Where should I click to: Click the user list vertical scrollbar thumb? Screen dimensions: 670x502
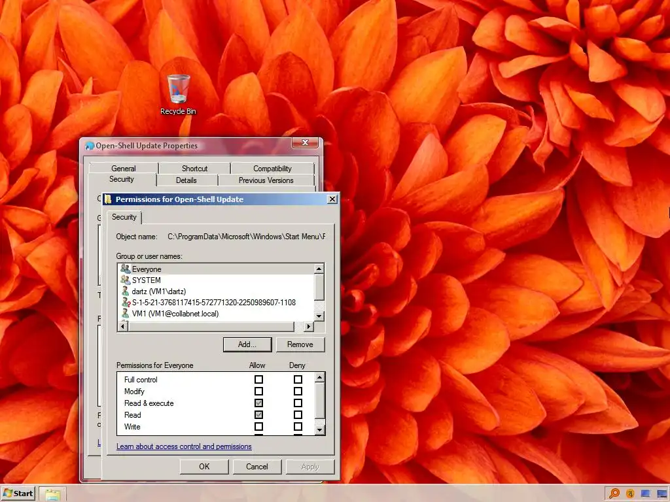(x=319, y=287)
